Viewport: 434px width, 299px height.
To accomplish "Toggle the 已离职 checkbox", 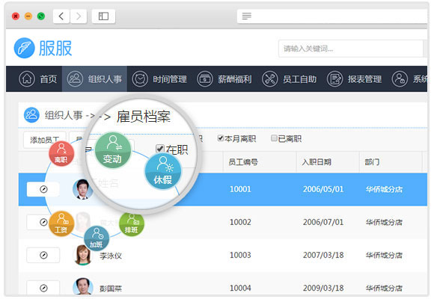I will [274, 138].
